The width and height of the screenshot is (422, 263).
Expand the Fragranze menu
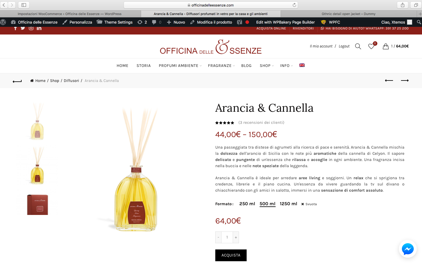pyautogui.click(x=221, y=66)
